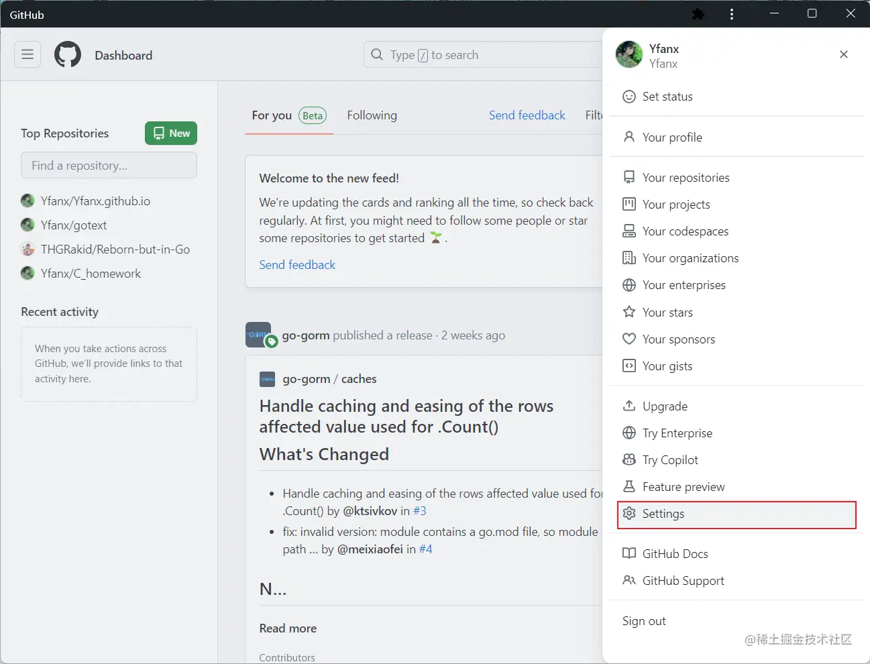Click Send feedback link in welcome card
Viewport: 870px width, 664px height.
(x=297, y=265)
